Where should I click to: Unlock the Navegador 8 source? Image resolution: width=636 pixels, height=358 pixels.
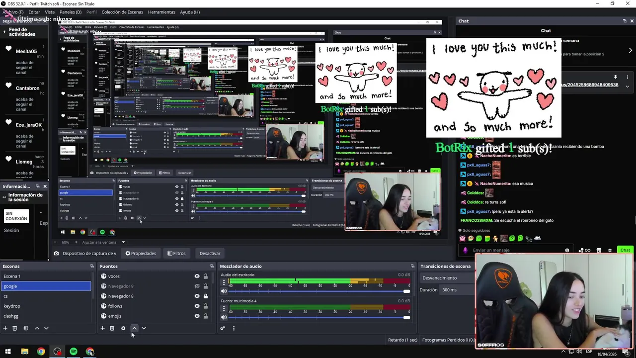pos(206,296)
